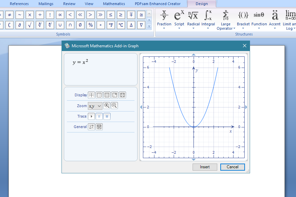
Task: Insert the much greater than symbol
Action: pyautogui.click(x=101, y=15)
